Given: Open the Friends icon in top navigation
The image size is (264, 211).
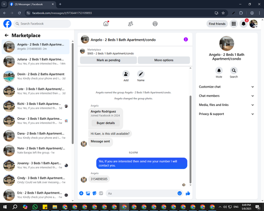Looking at the screenshot, I should tap(130, 24).
